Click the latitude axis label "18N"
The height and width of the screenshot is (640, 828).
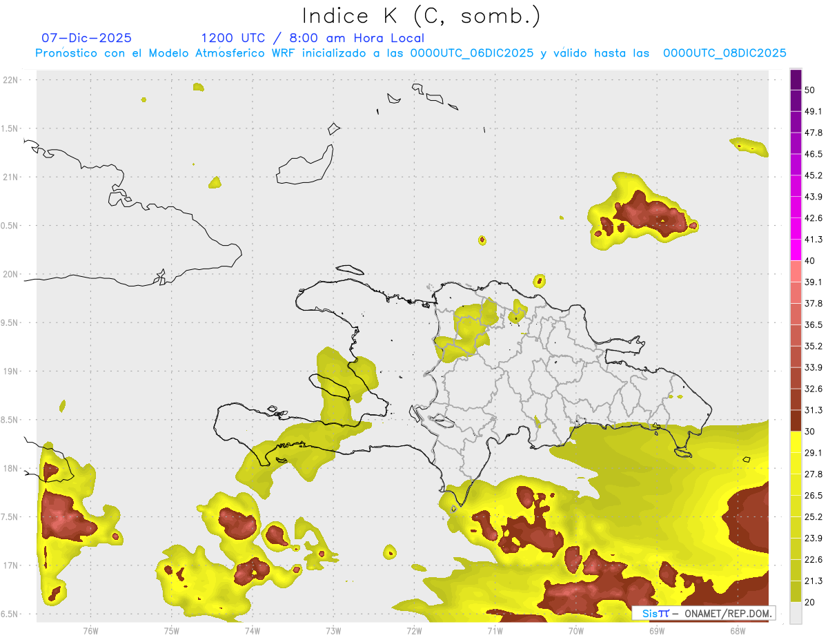tap(10, 468)
